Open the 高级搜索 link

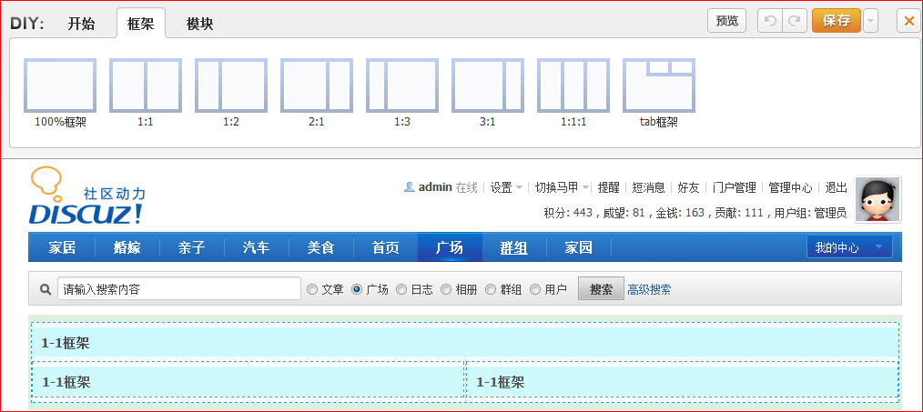(x=649, y=290)
